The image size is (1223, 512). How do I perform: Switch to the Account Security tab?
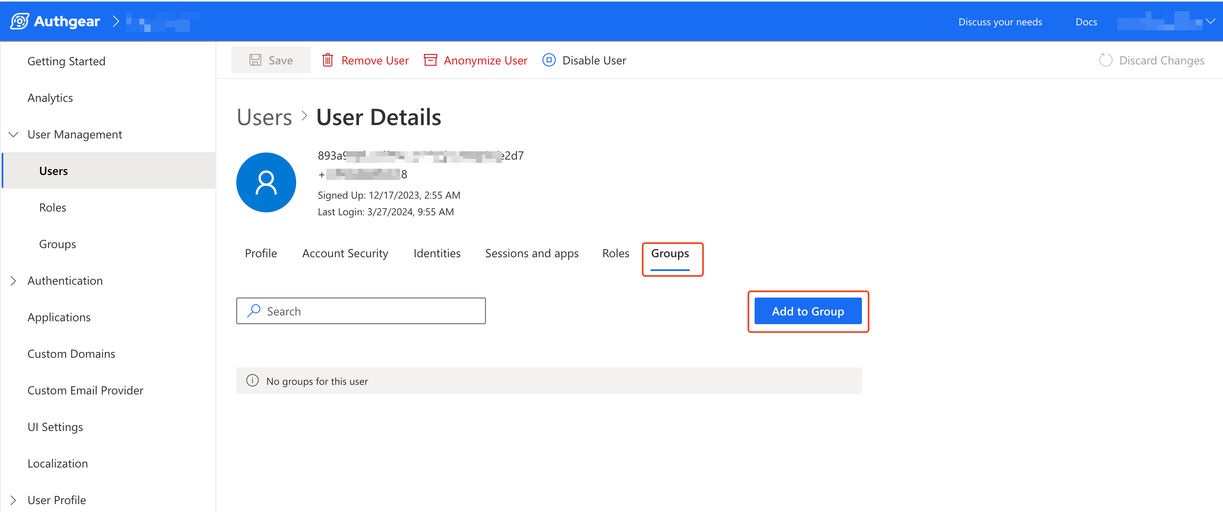pos(345,254)
